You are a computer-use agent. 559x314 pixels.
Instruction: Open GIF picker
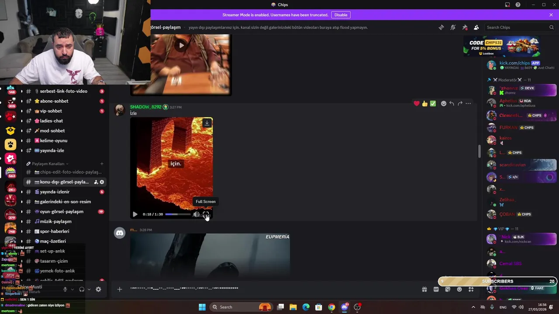pos(436,289)
